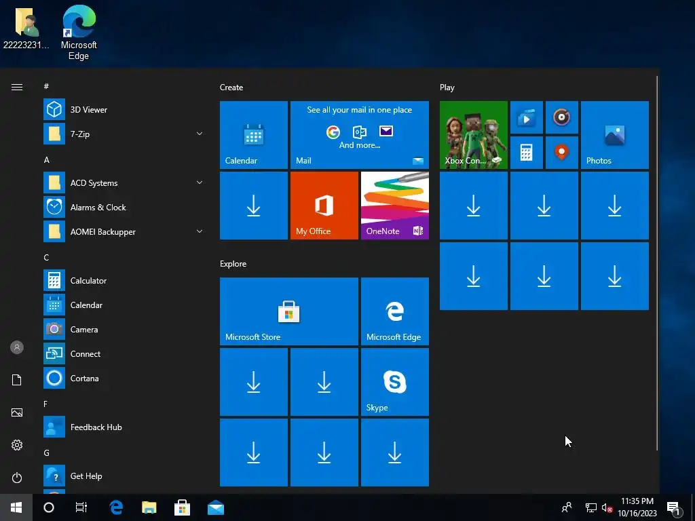
Task: Click the F letter header
Action: [45, 404]
